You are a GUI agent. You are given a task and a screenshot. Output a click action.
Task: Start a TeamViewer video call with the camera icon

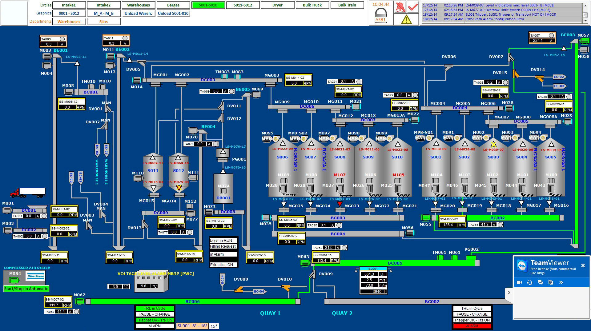pyautogui.click(x=519, y=282)
